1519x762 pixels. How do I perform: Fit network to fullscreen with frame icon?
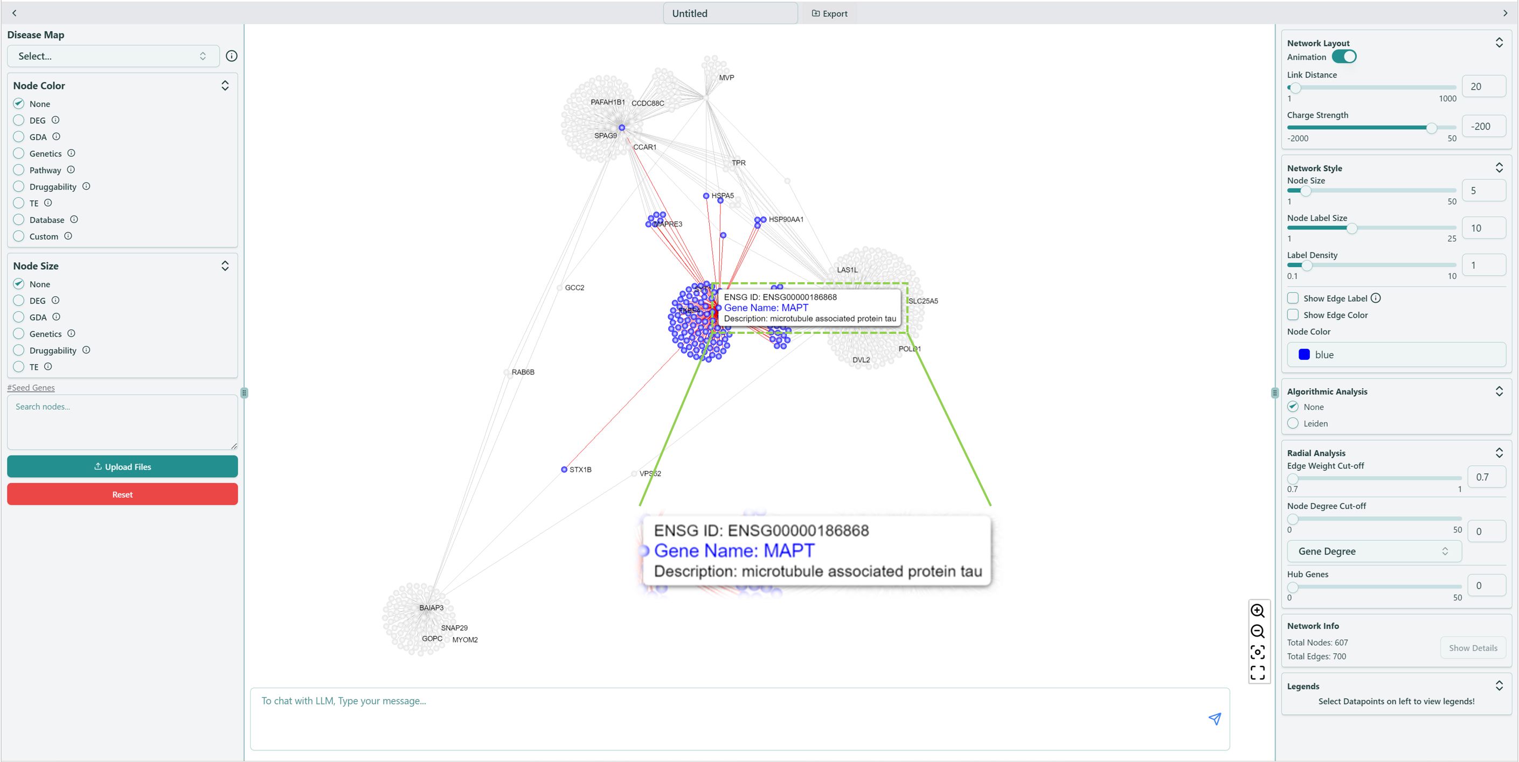(x=1258, y=672)
